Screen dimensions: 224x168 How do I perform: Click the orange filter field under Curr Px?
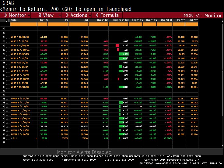point(42,24)
